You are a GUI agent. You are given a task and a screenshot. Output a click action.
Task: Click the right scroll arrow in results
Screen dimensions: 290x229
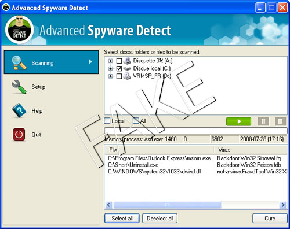tap(283, 205)
